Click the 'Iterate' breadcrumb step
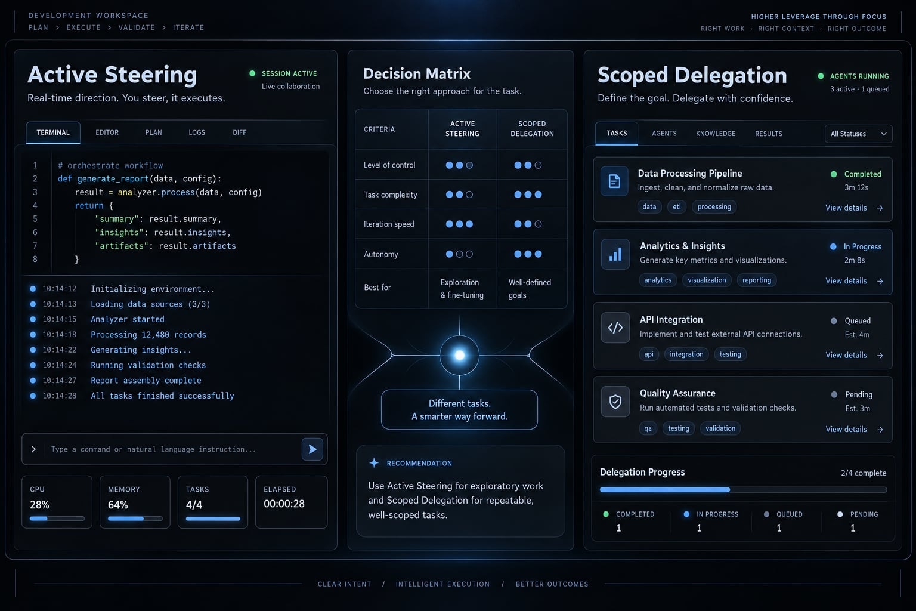The width and height of the screenshot is (916, 611). click(188, 27)
